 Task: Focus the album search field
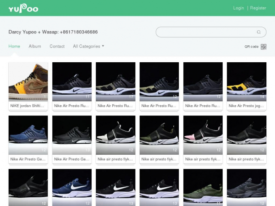[x=211, y=32]
